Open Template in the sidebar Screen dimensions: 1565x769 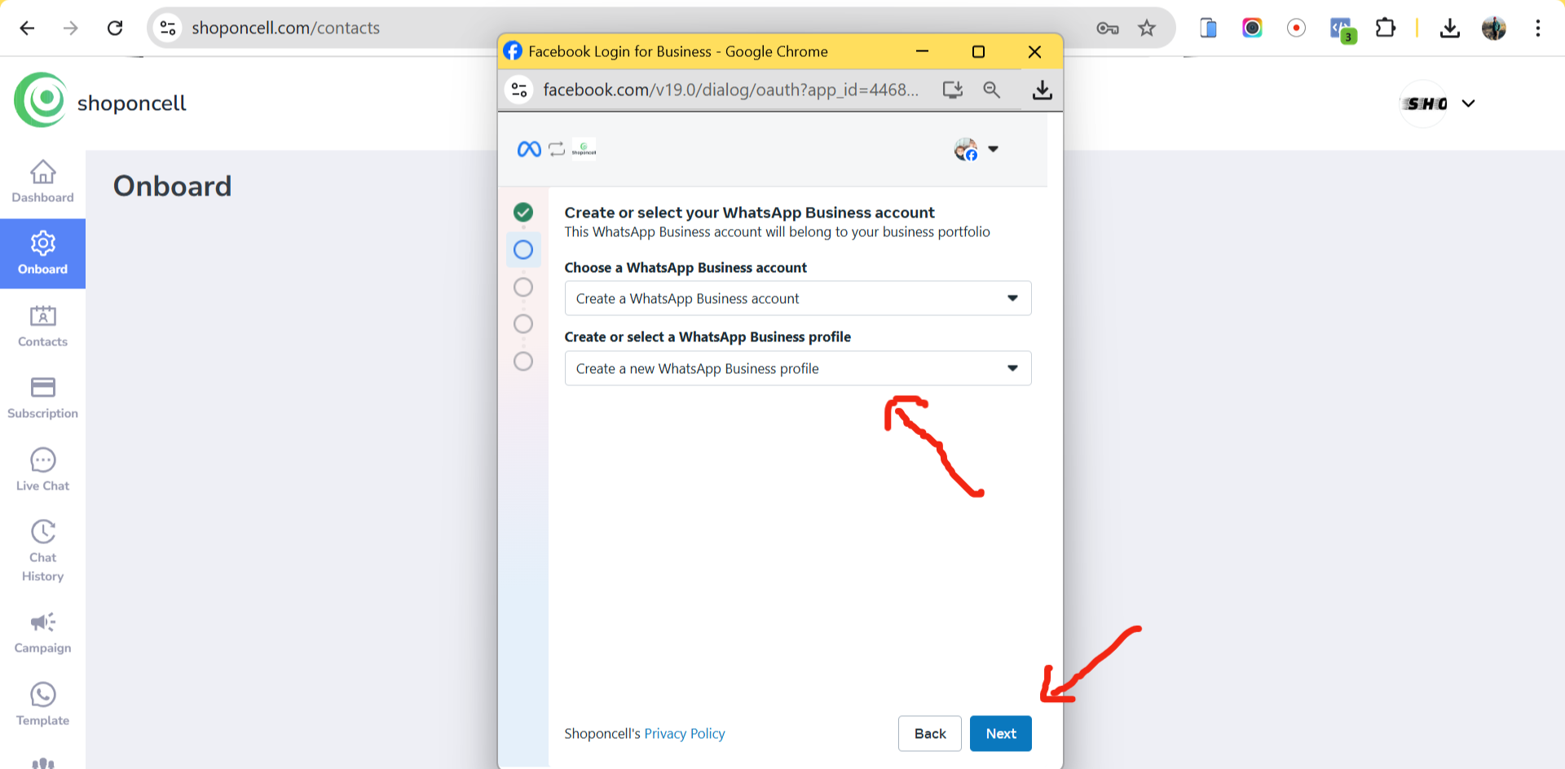42,705
